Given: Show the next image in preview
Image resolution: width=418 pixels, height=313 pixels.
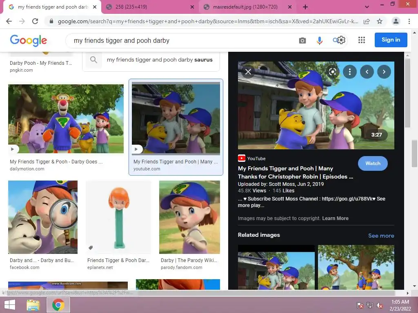Looking at the screenshot, I should click(x=384, y=72).
